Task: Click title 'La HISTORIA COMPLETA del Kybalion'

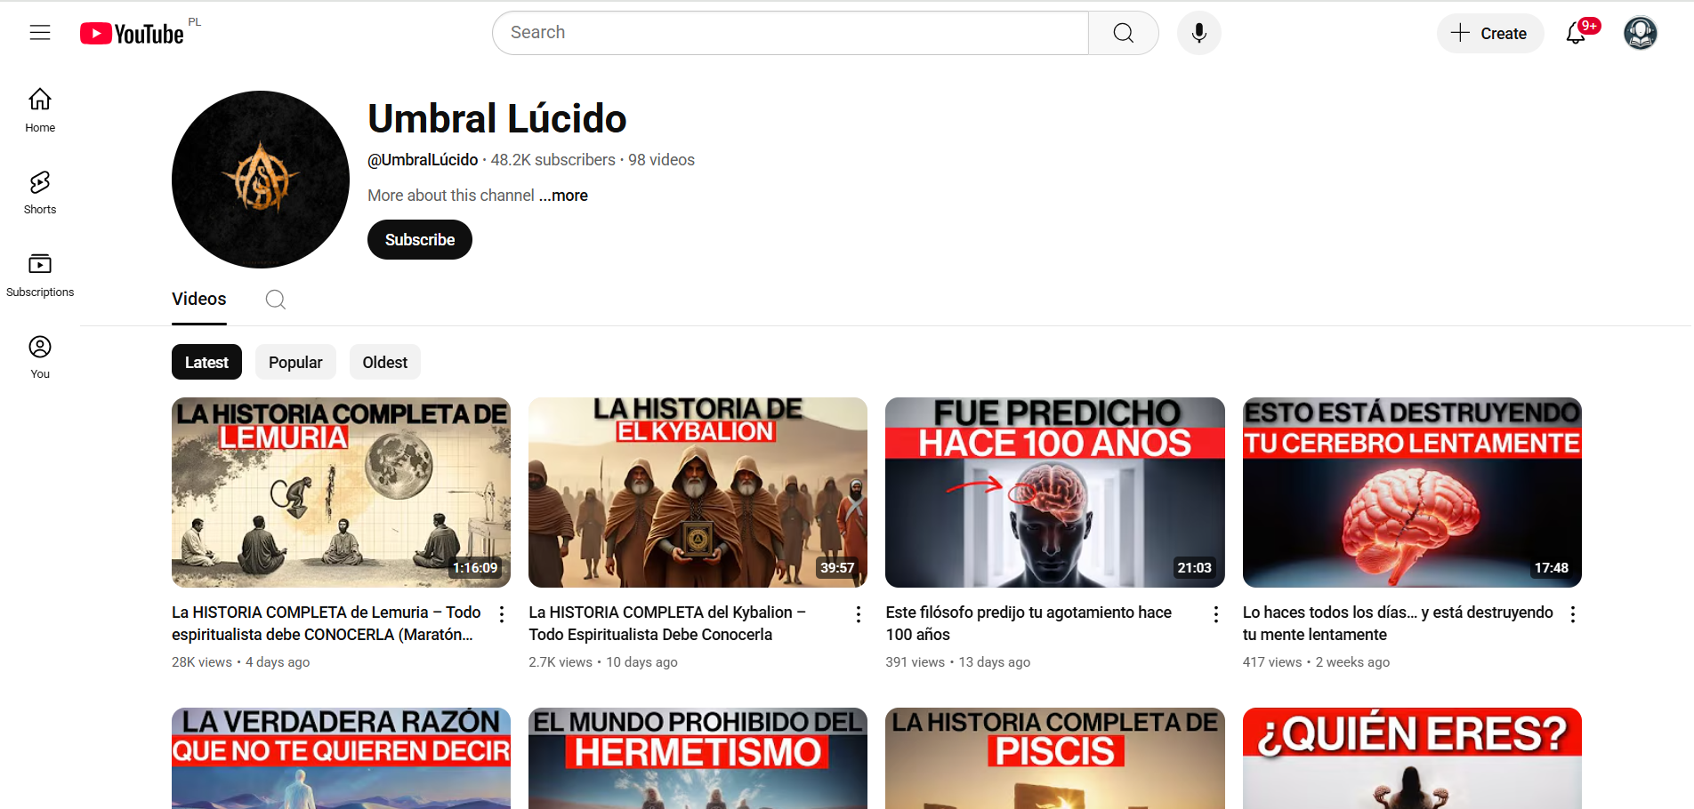Action: (x=667, y=623)
